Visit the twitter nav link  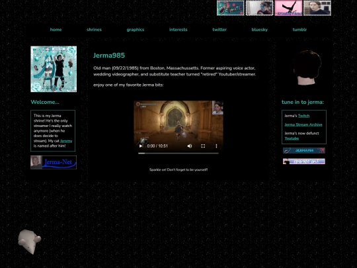pos(219,29)
